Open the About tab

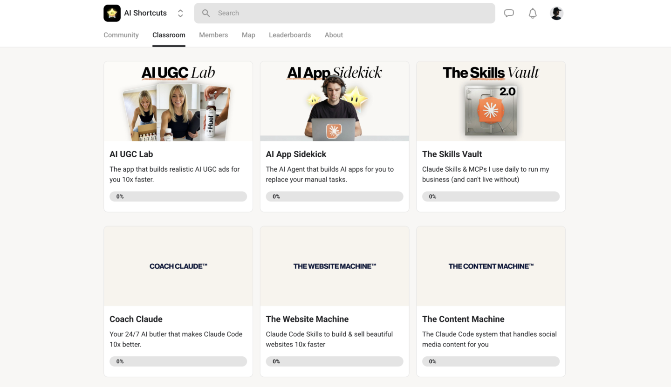pos(334,35)
